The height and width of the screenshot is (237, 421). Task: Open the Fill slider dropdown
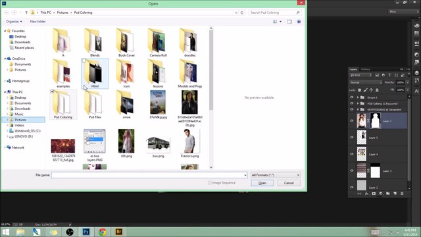tap(407, 90)
